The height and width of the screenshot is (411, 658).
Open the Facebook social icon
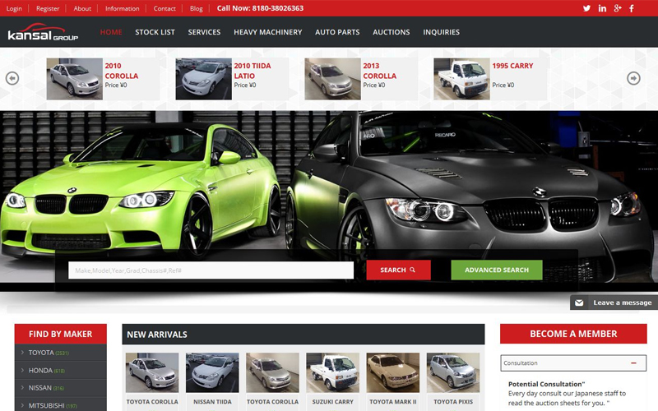click(632, 8)
